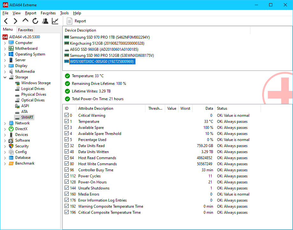Click the Security shield icon
Viewport: 293px width, 230px height.
11,146
